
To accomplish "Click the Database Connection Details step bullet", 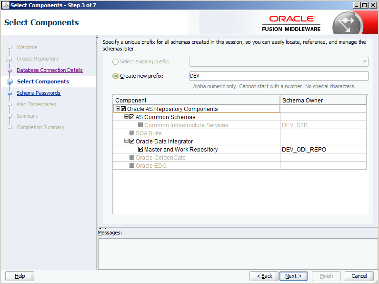I will click(10, 71).
